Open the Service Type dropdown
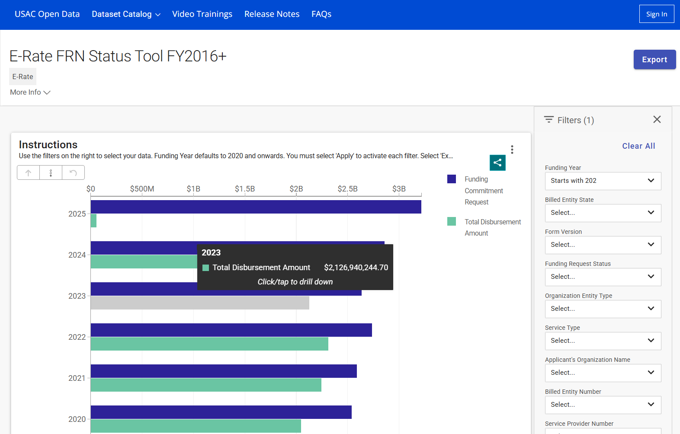This screenshot has height=434, width=680. tap(603, 341)
